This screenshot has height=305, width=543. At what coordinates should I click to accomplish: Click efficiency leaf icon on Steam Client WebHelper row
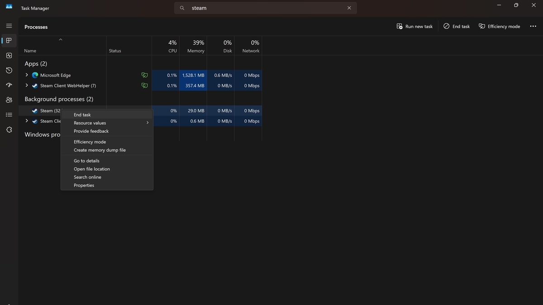click(144, 85)
